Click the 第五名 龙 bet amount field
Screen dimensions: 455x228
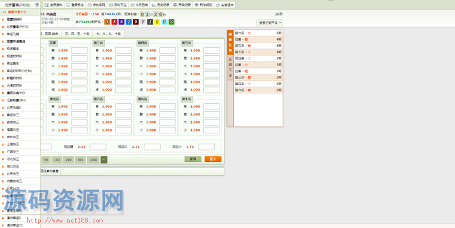click(212, 82)
